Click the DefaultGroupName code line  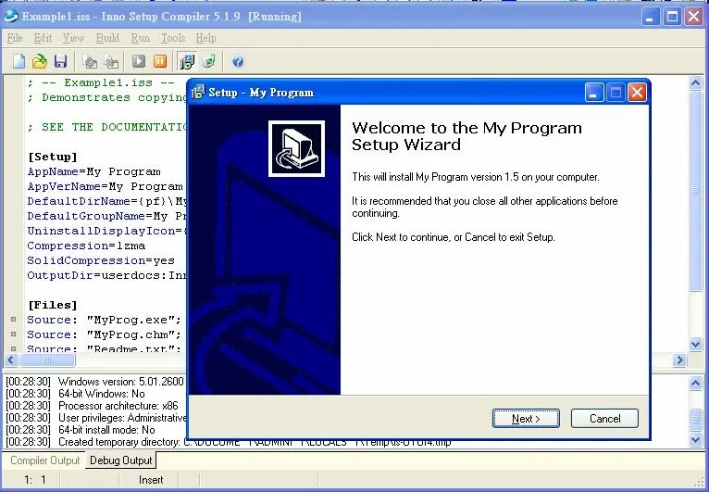[106, 216]
